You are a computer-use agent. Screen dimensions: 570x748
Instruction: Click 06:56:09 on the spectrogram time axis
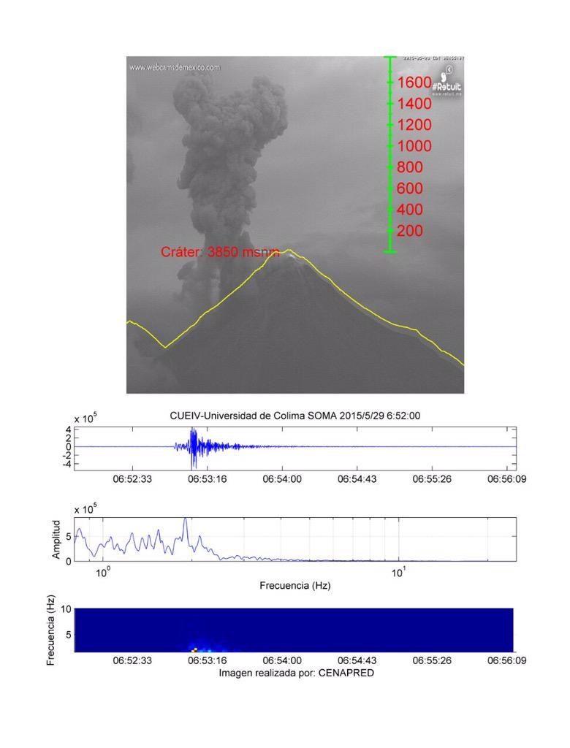507,660
